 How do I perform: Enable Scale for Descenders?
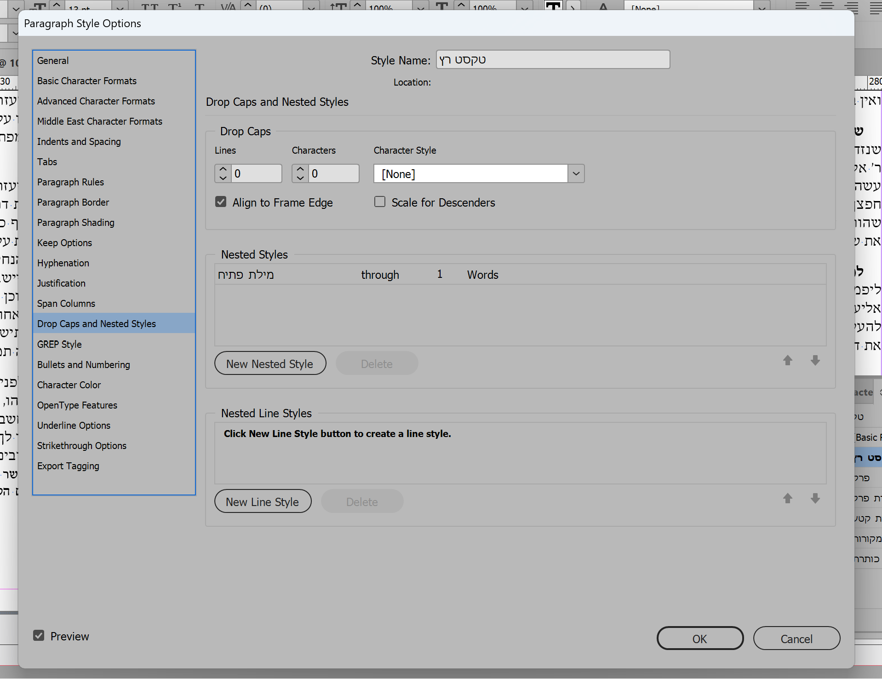coord(380,202)
